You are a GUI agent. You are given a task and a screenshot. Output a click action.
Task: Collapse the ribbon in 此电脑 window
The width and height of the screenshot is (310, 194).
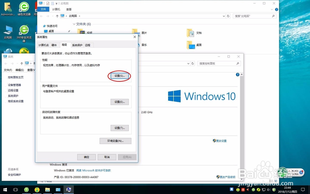(x=272, y=9)
